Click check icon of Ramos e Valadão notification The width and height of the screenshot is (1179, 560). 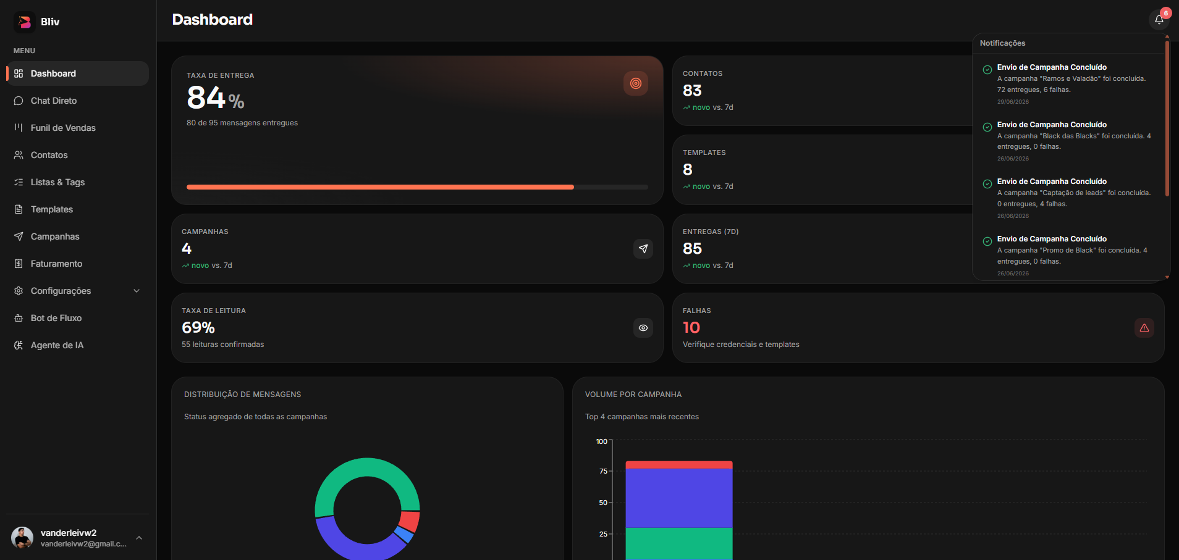987,70
